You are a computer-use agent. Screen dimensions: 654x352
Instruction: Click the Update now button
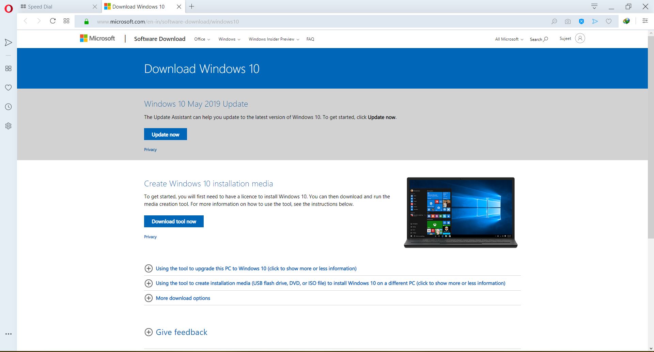click(165, 134)
